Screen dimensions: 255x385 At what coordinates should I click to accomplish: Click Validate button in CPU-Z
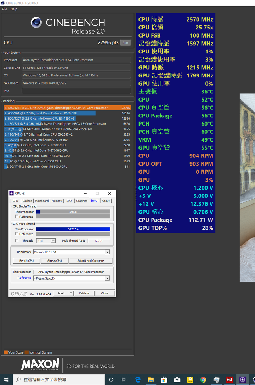(x=84, y=293)
